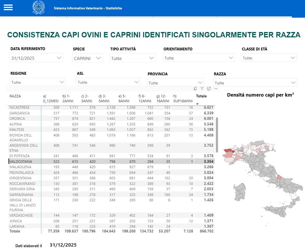Select the MALTESE row name
Screen dimensions: 305x252
pos(17,130)
